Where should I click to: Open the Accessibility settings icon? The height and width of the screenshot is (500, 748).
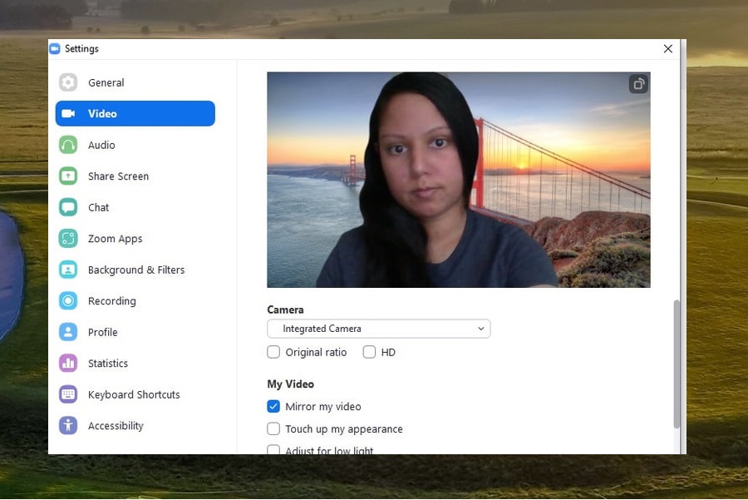(x=67, y=425)
